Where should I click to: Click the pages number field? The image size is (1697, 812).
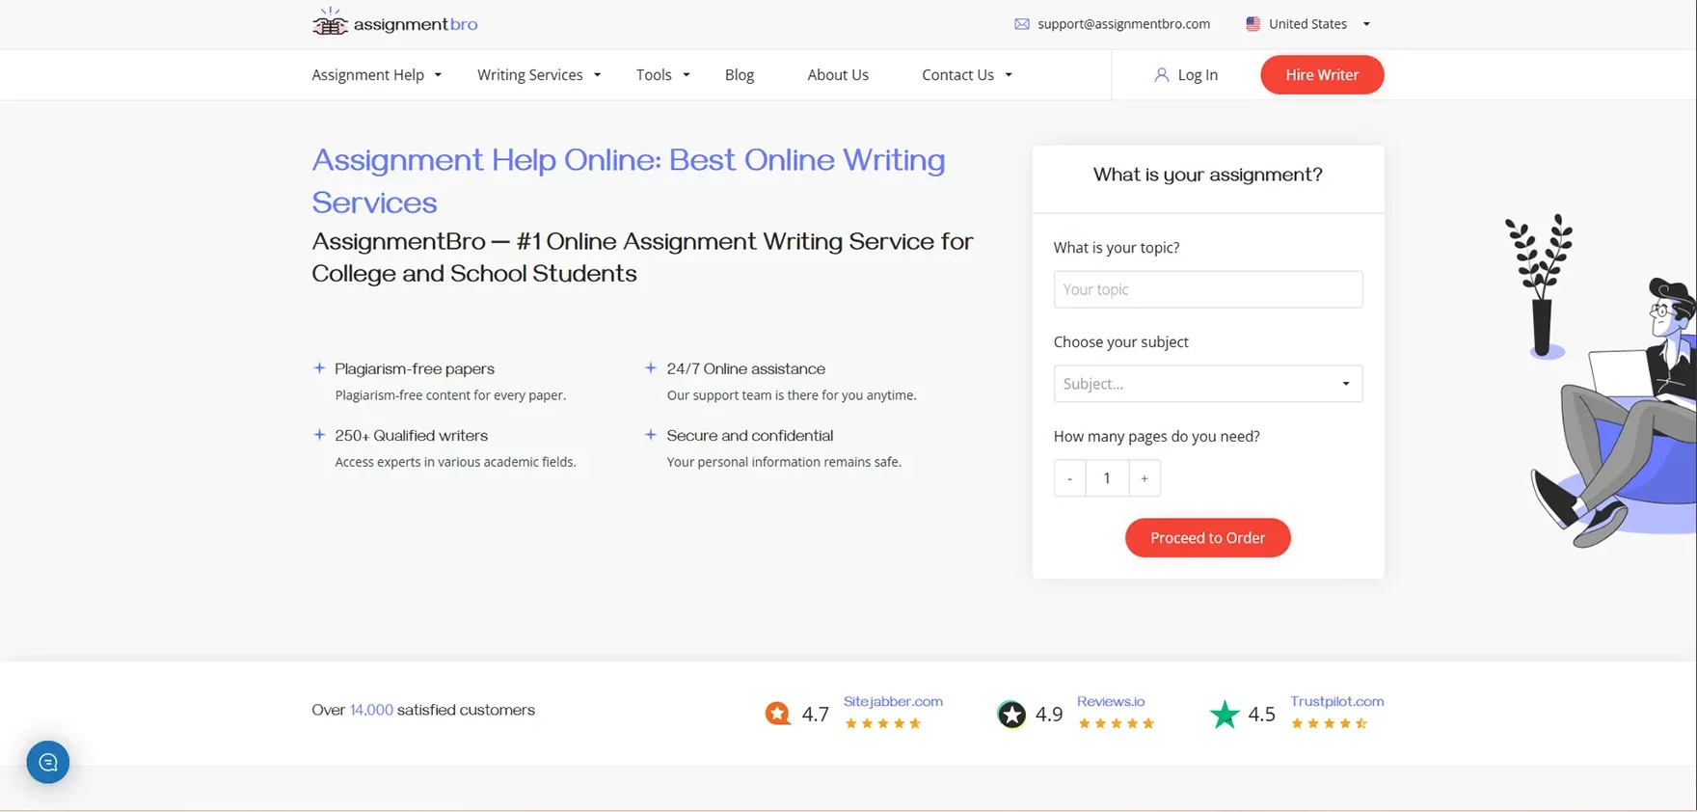point(1107,478)
